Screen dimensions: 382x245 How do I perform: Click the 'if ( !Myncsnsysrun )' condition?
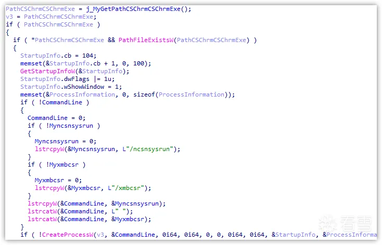click(63, 126)
